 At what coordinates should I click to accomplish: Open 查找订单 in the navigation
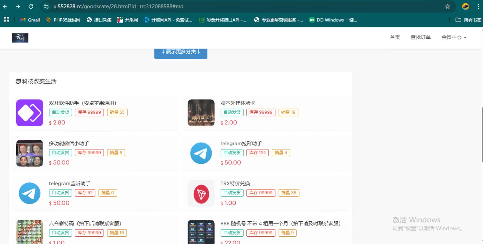420,37
